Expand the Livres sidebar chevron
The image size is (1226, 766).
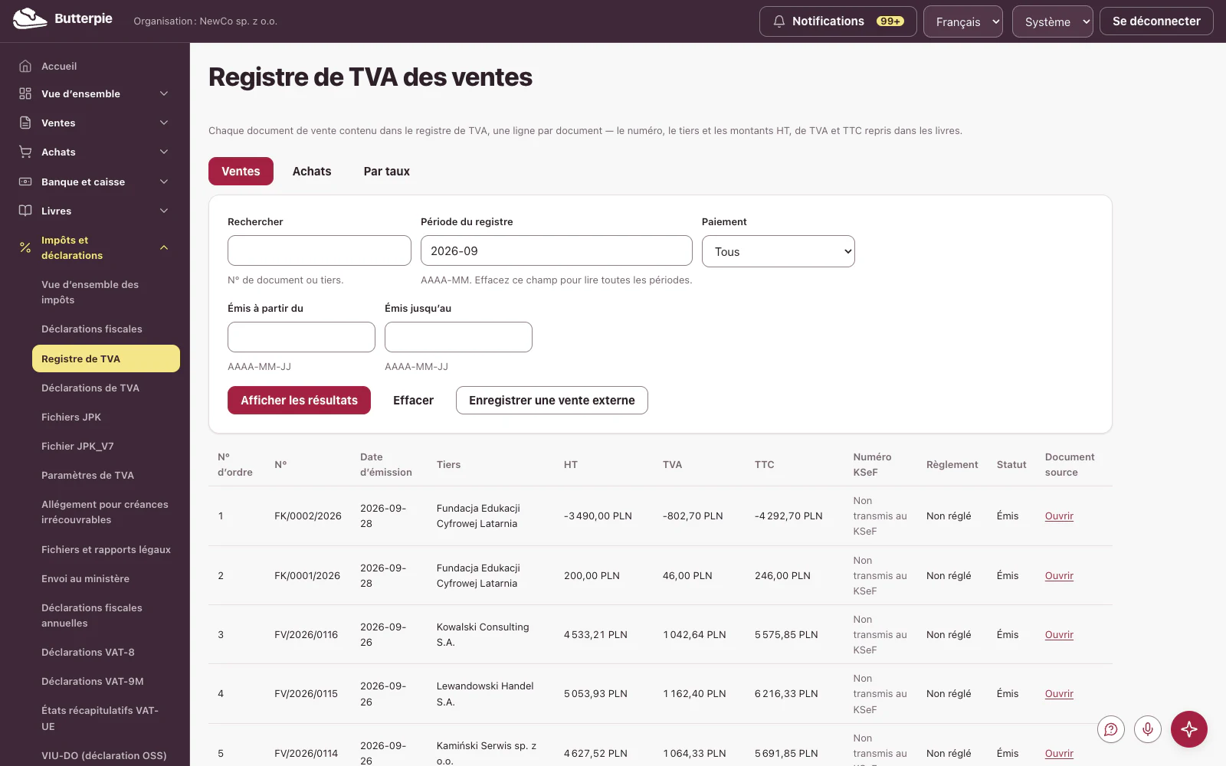click(164, 211)
